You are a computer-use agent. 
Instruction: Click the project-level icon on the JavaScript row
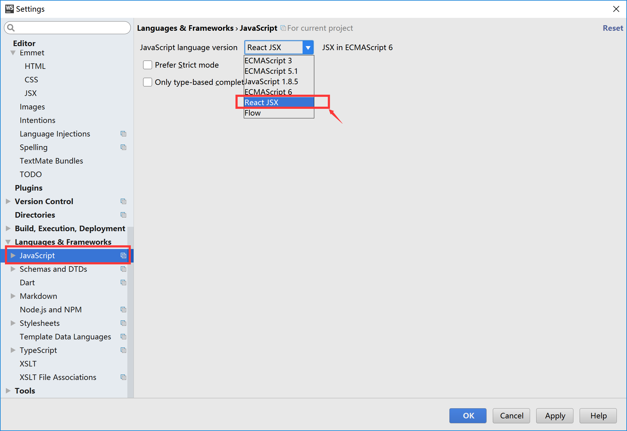click(123, 255)
